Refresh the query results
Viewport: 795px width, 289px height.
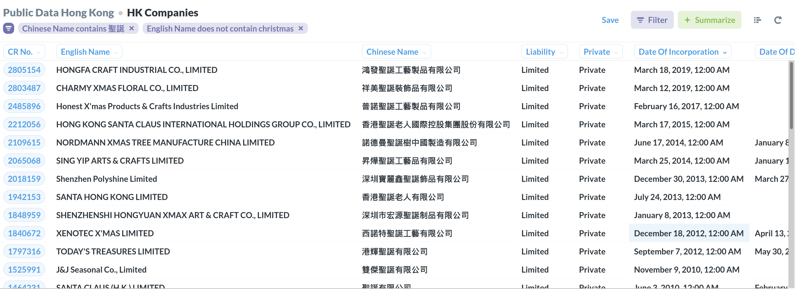(778, 20)
